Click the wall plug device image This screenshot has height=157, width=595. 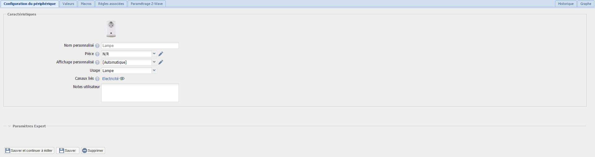tap(111, 29)
